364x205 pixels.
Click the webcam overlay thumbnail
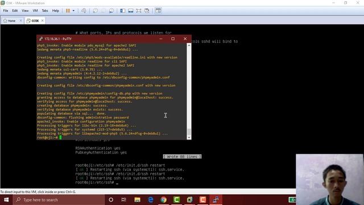(330, 179)
